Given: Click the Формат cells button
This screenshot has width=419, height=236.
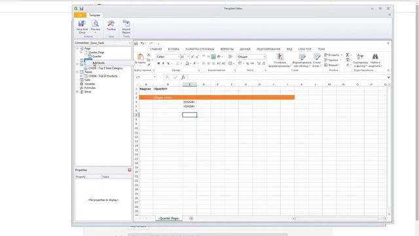Looking at the screenshot, I should pyautogui.click(x=333, y=65).
